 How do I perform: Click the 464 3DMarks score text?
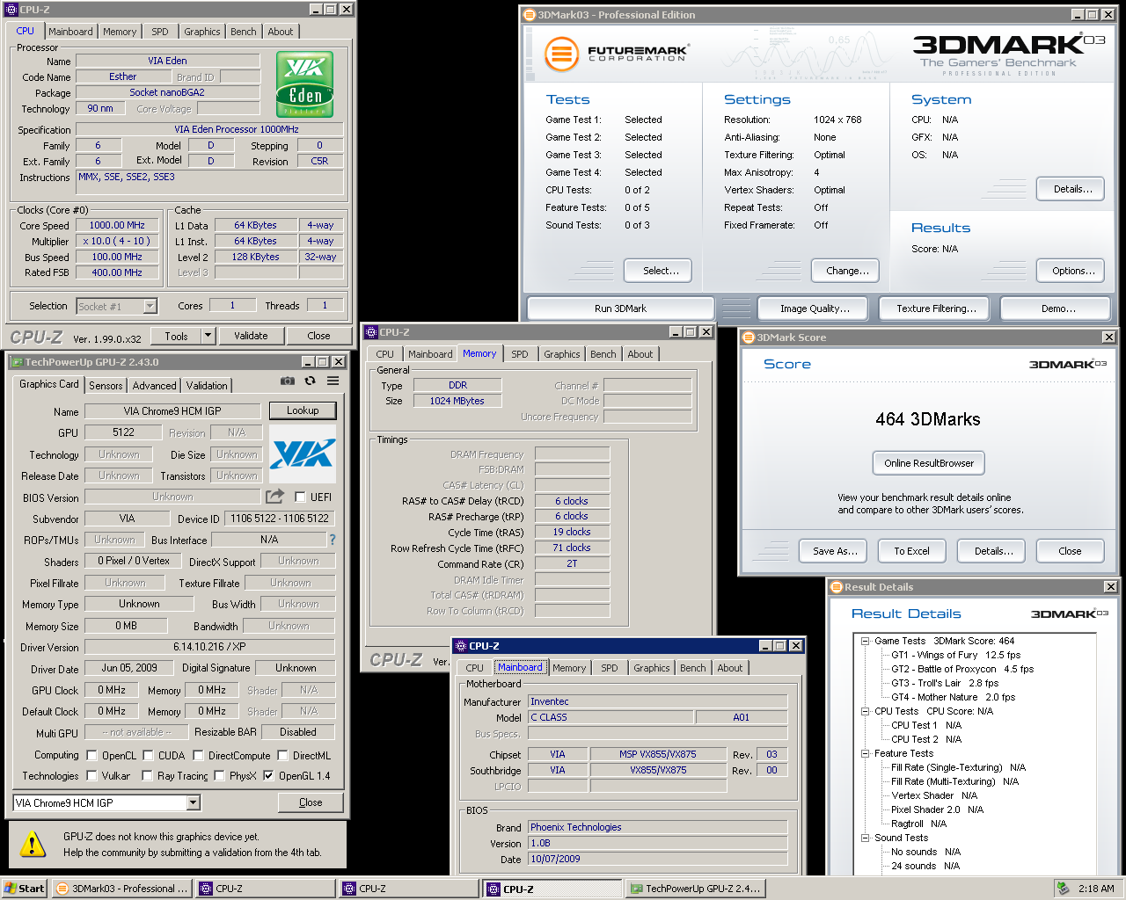928,419
